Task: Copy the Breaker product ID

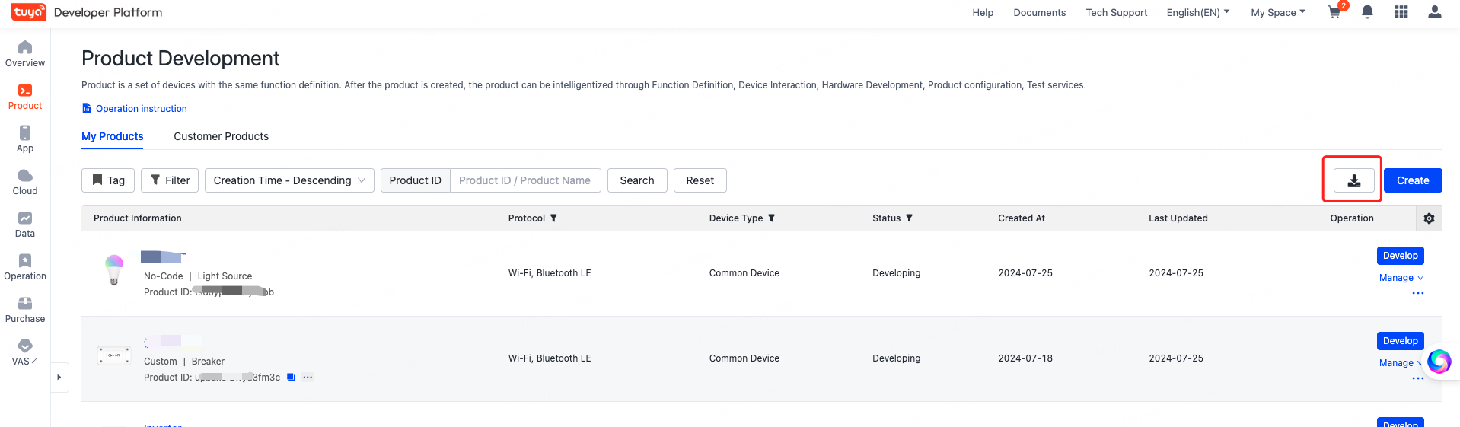Action: point(291,378)
